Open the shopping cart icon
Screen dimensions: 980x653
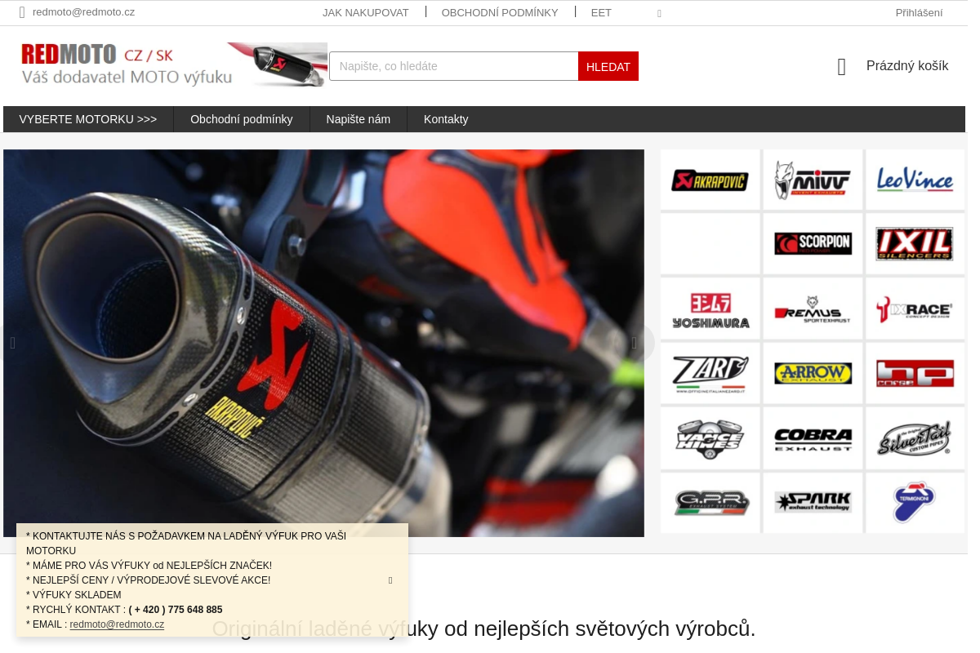(842, 66)
